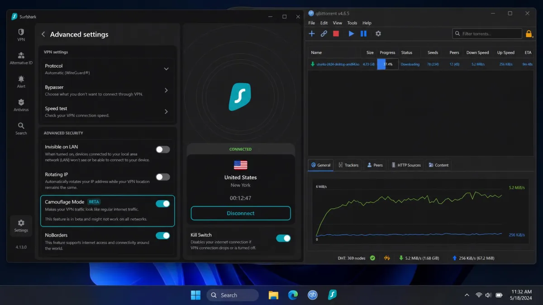Pause torrent with the pause button
This screenshot has height=305, width=543.
pyautogui.click(x=363, y=33)
